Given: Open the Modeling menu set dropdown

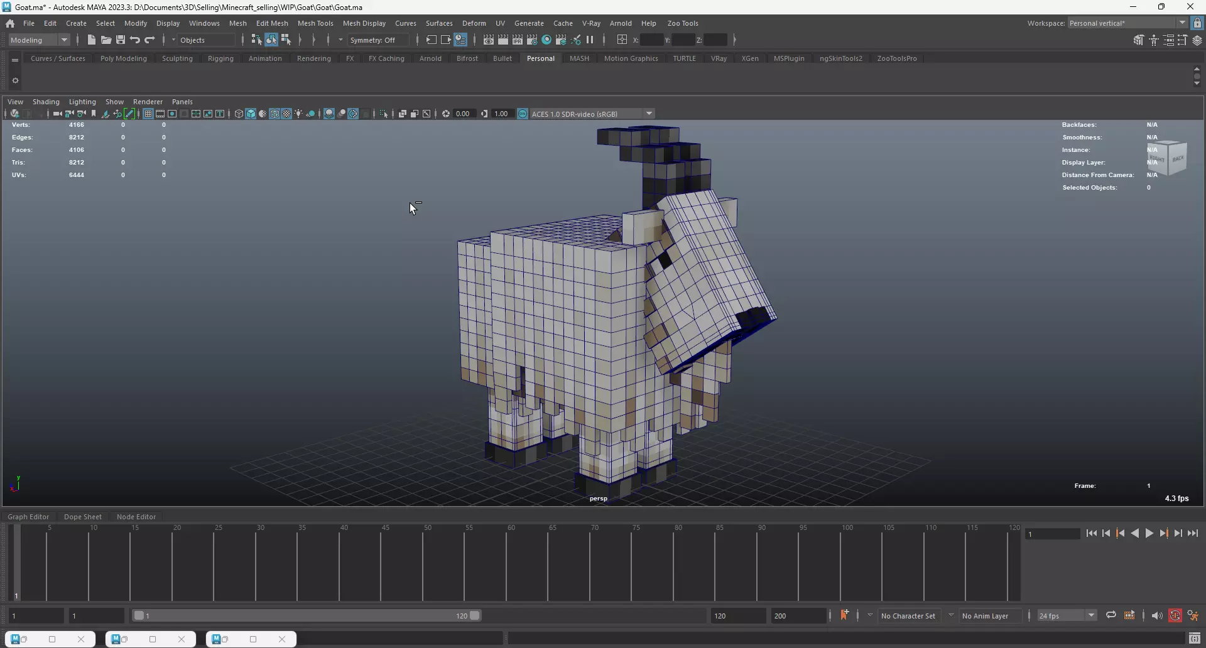Looking at the screenshot, I should 40,40.
